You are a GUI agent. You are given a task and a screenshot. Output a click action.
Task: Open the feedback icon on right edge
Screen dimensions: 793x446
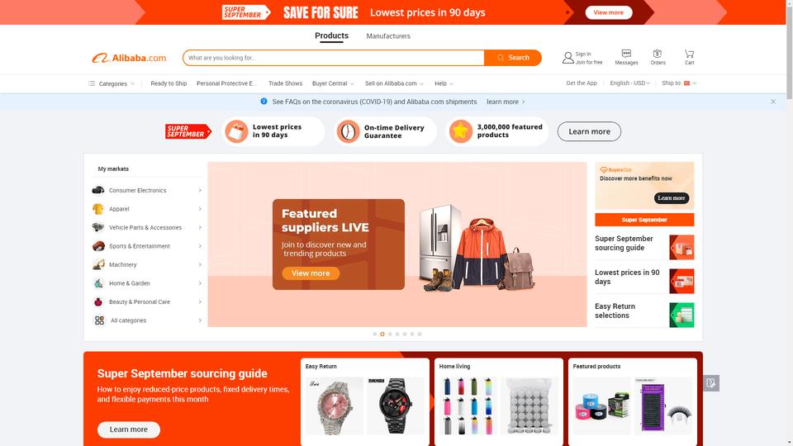[x=710, y=382]
